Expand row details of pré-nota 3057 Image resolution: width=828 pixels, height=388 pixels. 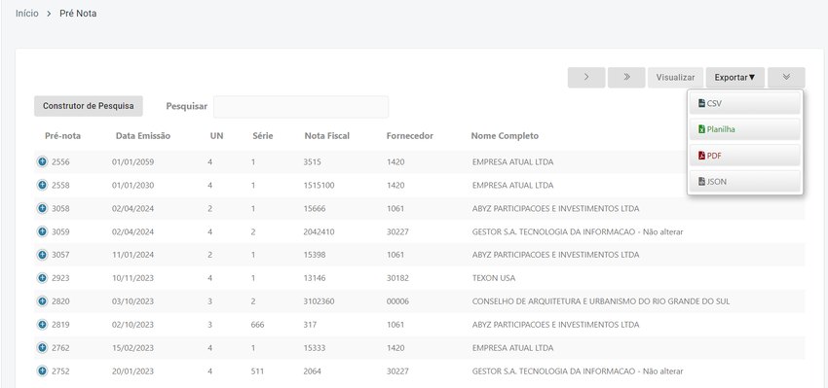click(42, 255)
